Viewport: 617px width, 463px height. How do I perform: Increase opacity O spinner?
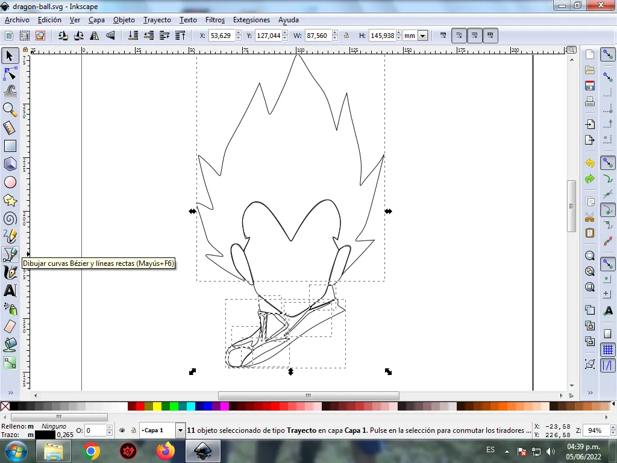(x=110, y=427)
